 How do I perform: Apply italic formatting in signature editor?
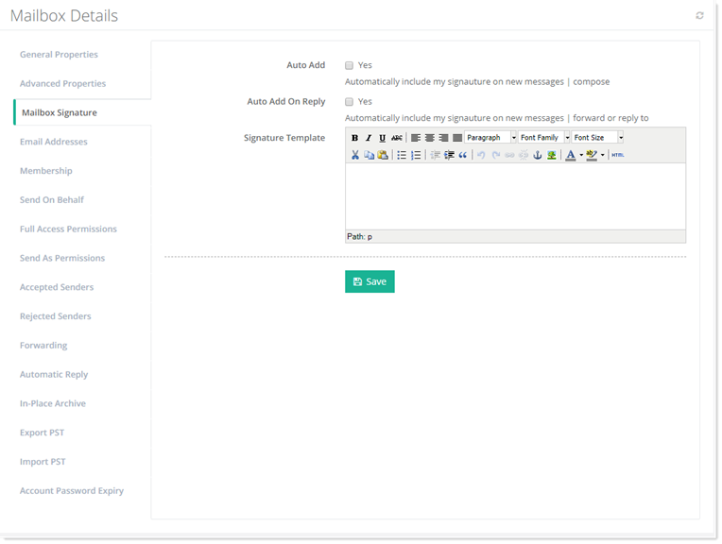tap(369, 138)
